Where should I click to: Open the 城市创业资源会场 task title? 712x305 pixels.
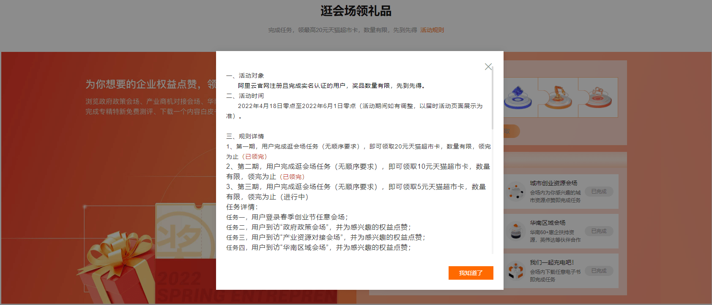tap(553, 183)
